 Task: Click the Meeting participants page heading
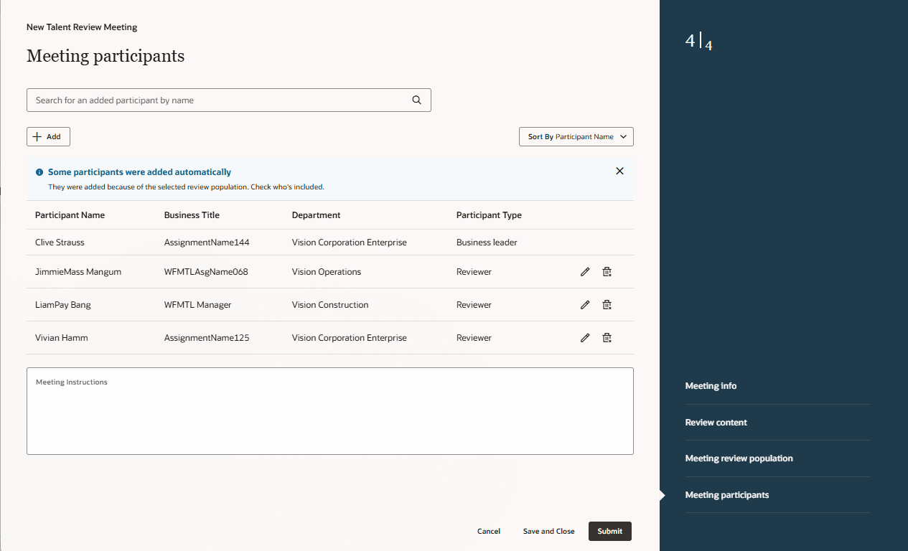coord(106,56)
